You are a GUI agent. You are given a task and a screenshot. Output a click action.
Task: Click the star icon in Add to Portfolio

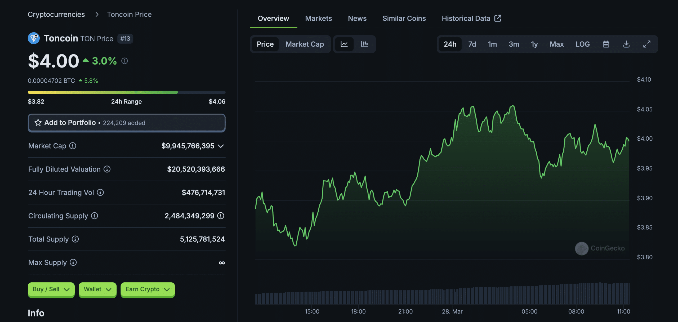(38, 123)
